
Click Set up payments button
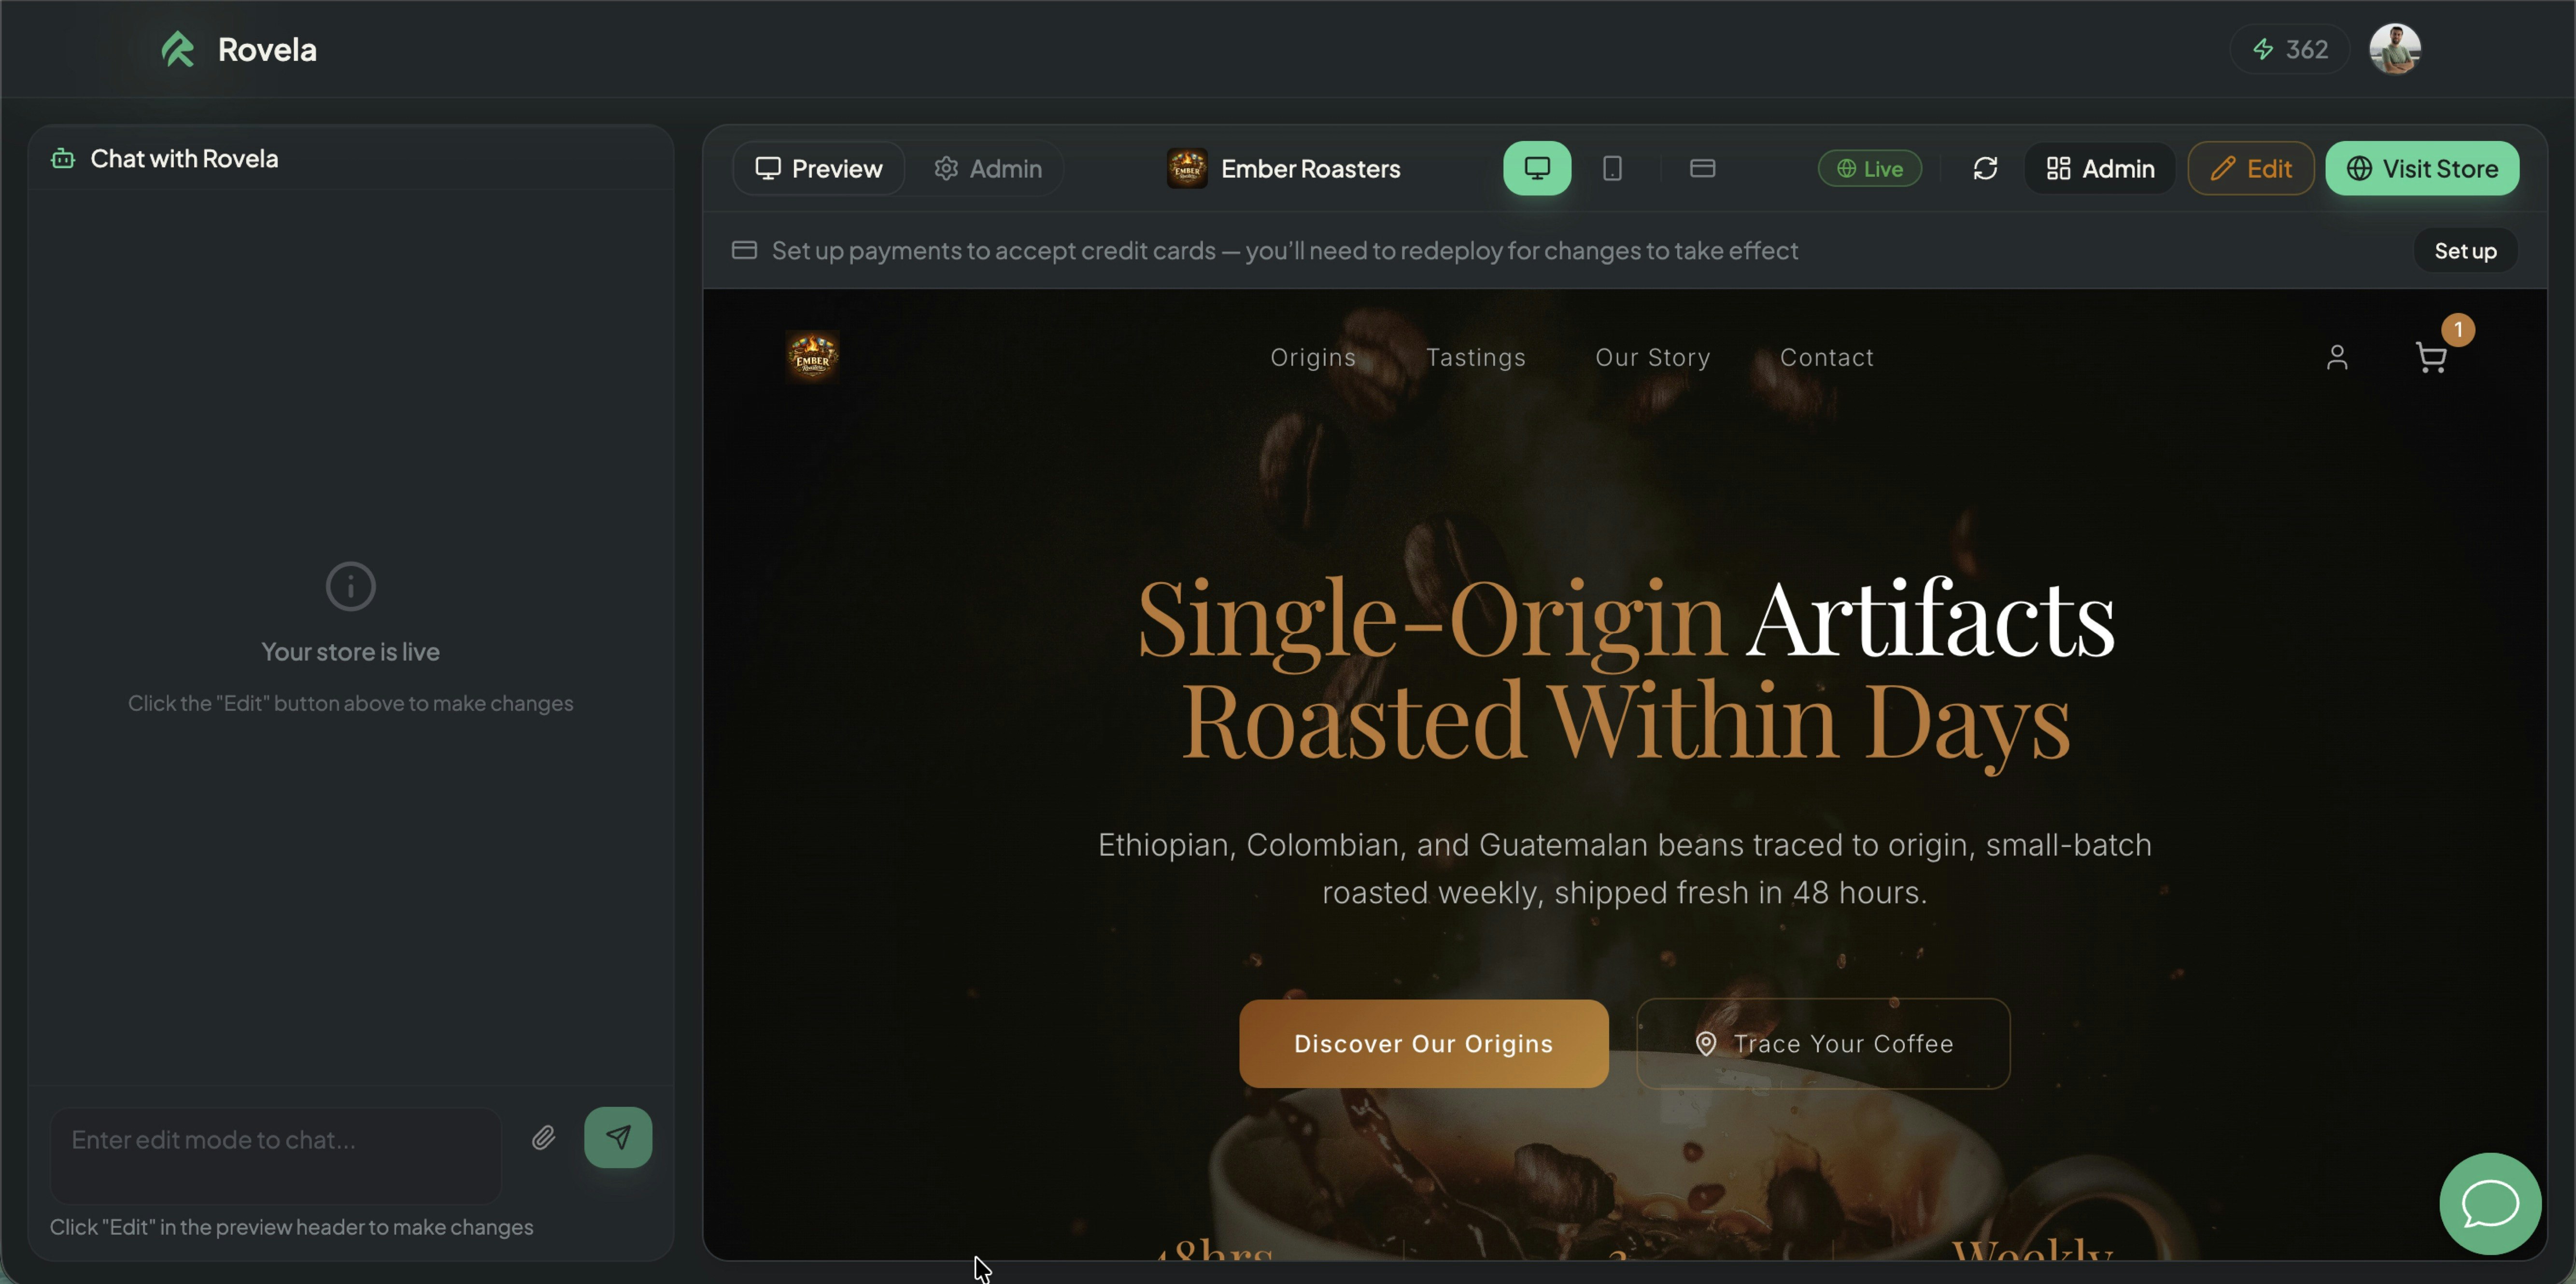[x=2464, y=250]
